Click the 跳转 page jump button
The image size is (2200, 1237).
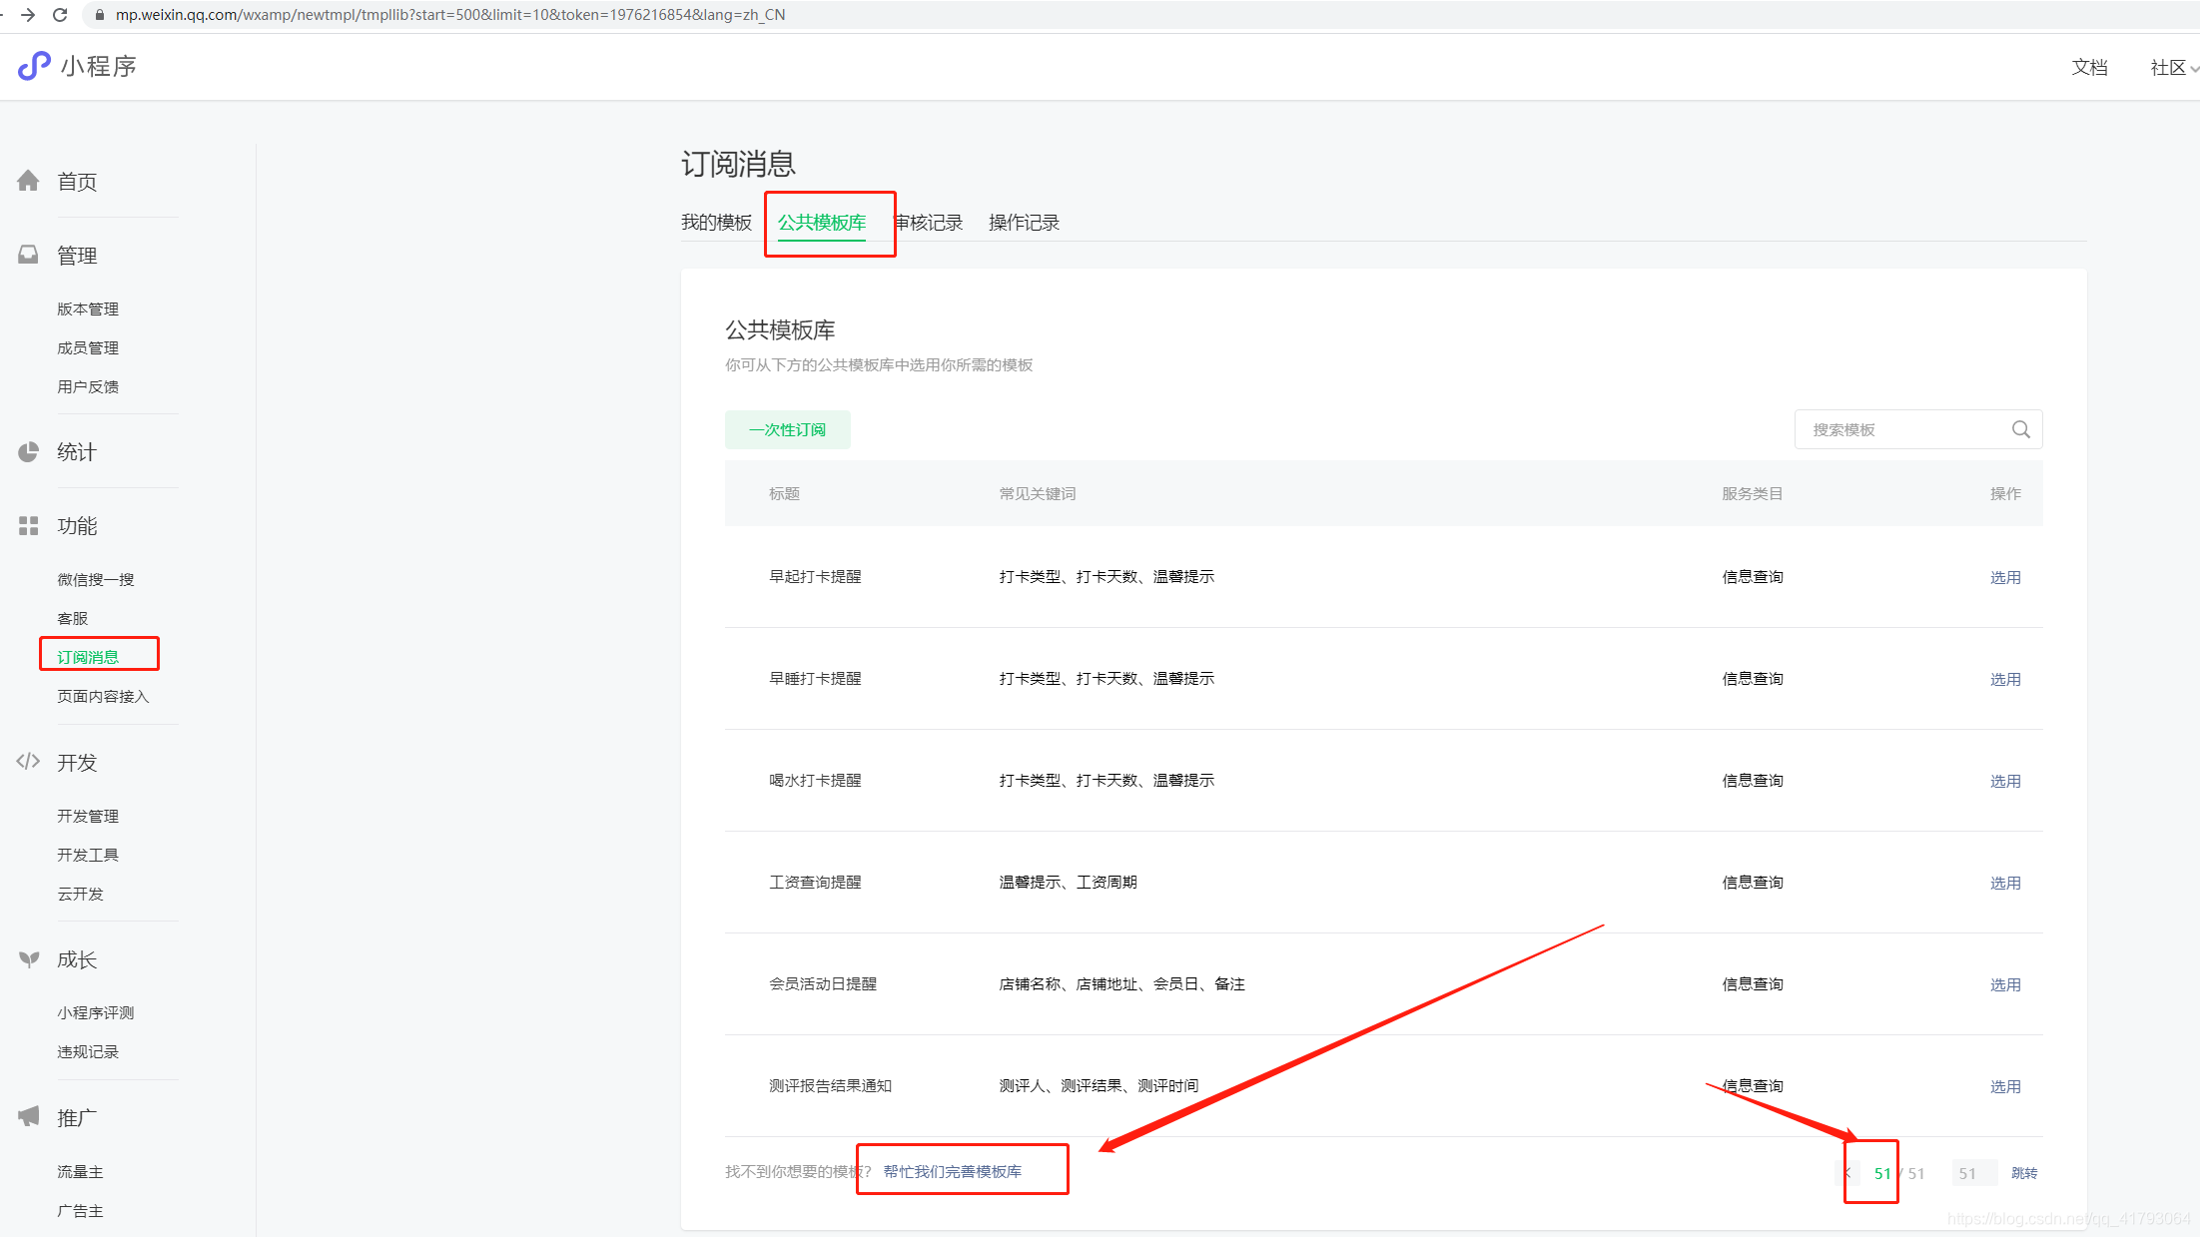tap(2024, 1173)
